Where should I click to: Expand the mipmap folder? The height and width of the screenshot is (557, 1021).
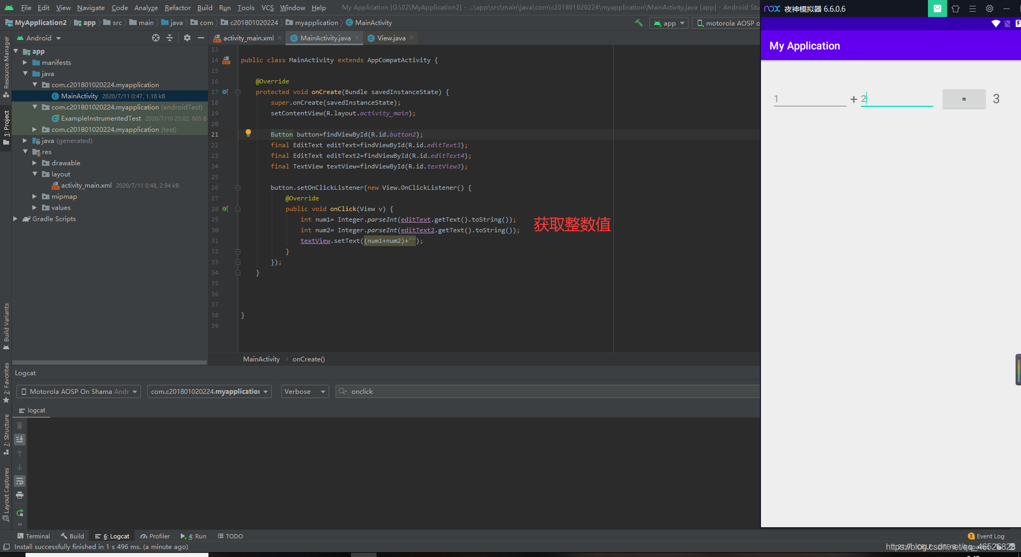click(35, 196)
